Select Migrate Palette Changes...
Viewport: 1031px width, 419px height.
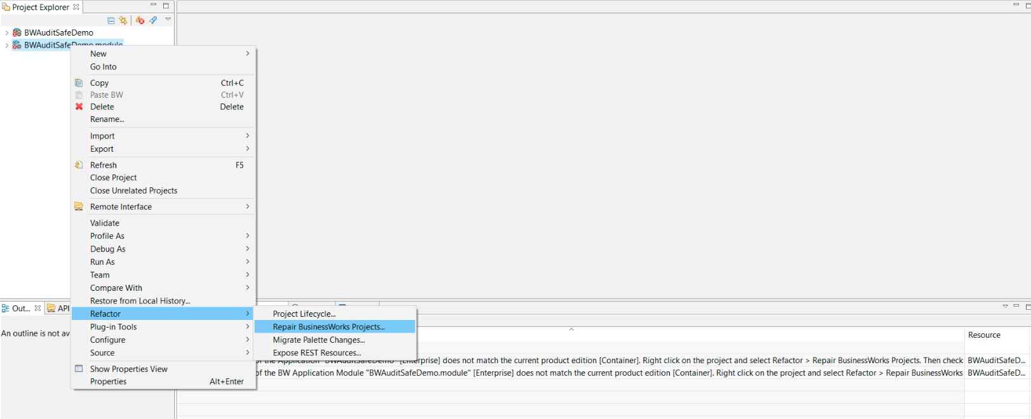(335, 340)
